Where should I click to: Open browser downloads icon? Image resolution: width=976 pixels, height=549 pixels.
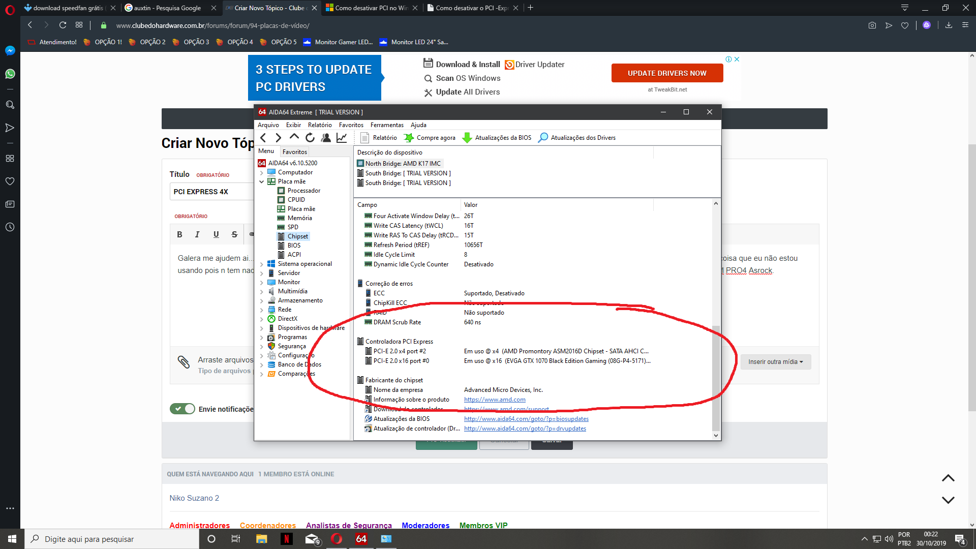point(949,25)
